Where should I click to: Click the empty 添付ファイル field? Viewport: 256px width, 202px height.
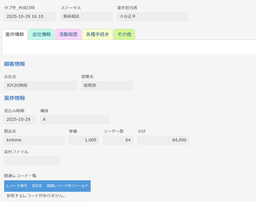click(32, 161)
